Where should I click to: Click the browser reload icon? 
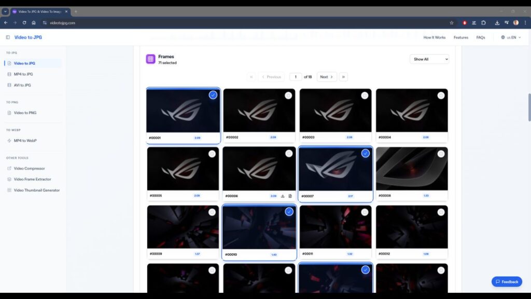(24, 23)
